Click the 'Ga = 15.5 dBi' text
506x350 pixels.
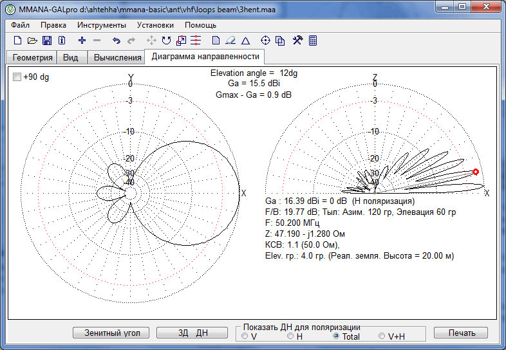254,84
